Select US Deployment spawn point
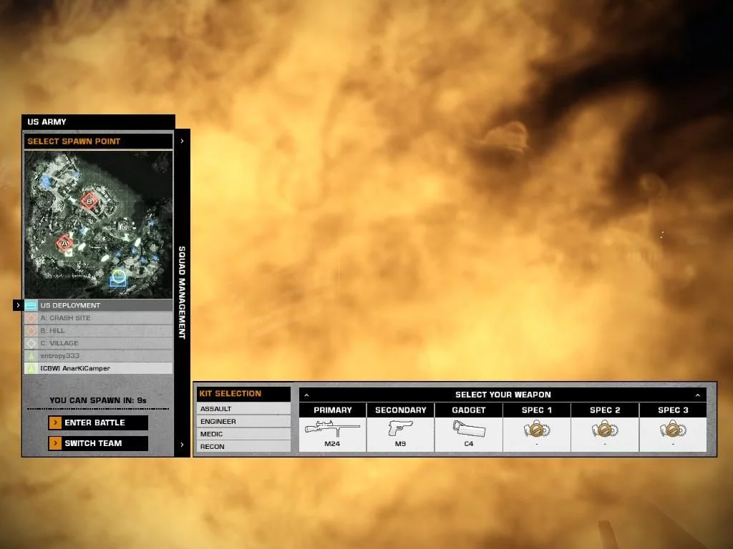This screenshot has height=549, width=733. (x=98, y=305)
